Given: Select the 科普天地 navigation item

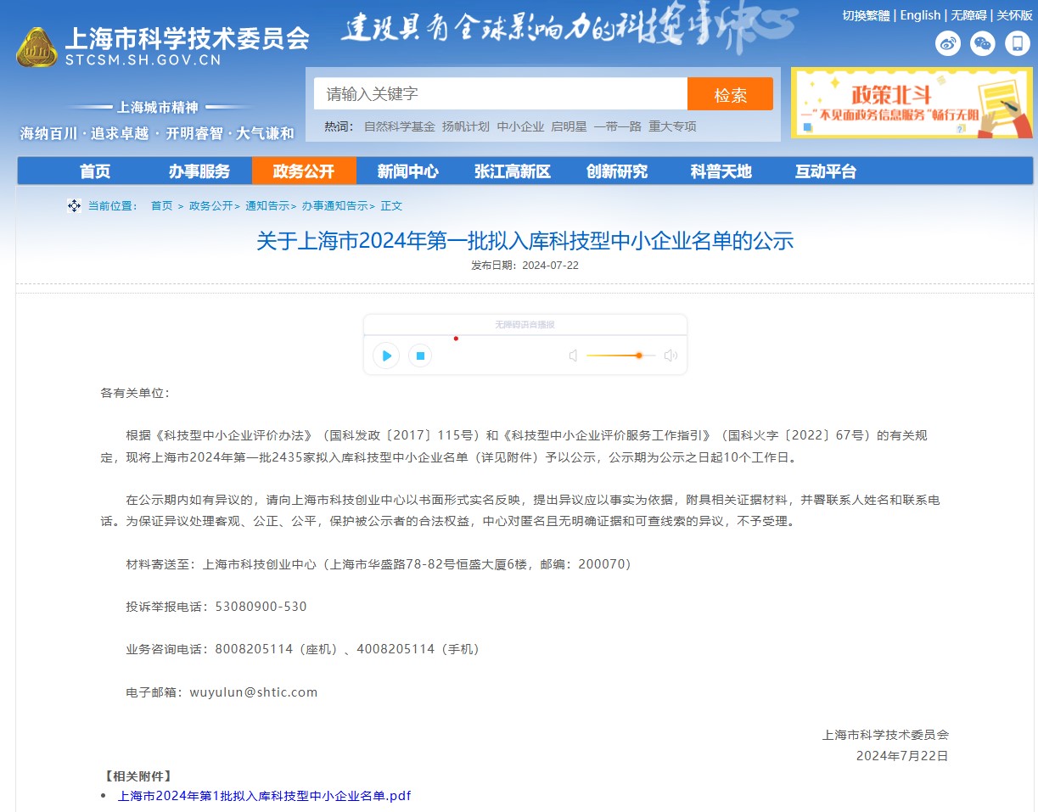Looking at the screenshot, I should point(721,171).
